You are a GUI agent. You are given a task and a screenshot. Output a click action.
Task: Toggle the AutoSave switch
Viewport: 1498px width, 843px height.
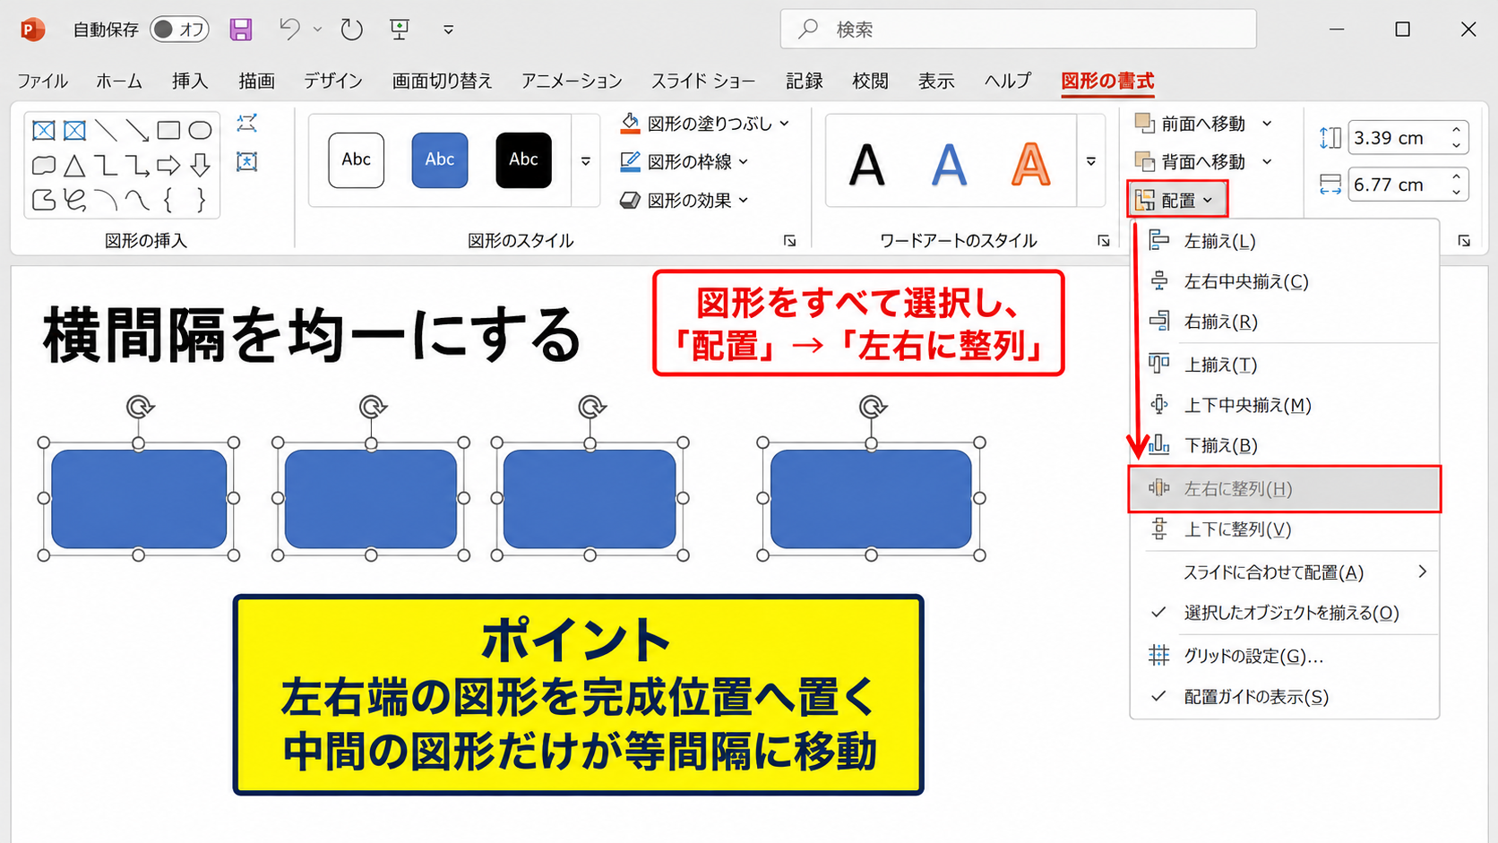[x=179, y=30]
